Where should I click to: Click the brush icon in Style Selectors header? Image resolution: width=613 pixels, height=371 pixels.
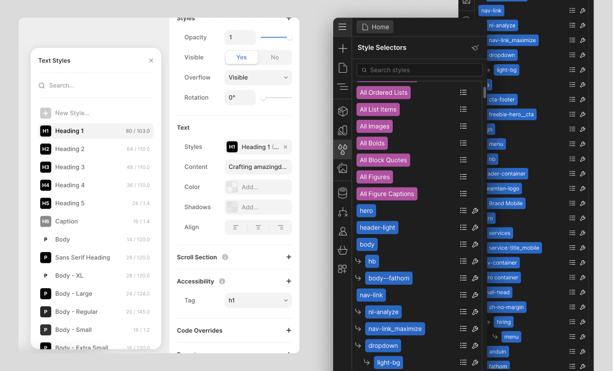pyautogui.click(x=475, y=48)
